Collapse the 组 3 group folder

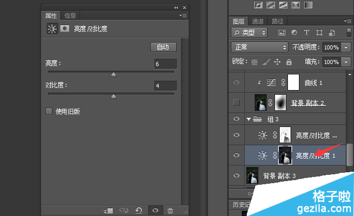click(x=248, y=119)
